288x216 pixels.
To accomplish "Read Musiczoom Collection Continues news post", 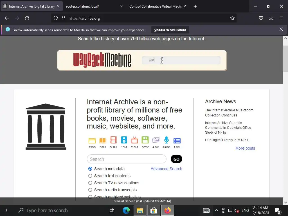I will tap(229, 112).
